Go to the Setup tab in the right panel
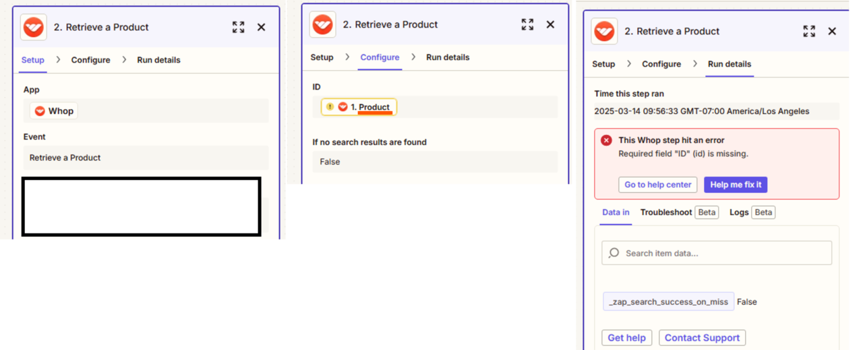The width and height of the screenshot is (863, 350). [x=603, y=64]
